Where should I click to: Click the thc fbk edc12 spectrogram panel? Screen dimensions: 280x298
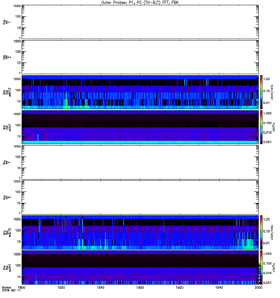[140, 232]
